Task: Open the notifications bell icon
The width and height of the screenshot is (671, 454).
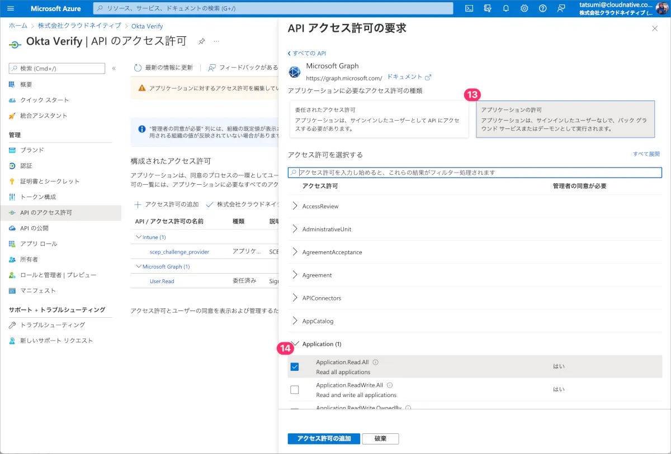Action: pos(506,8)
